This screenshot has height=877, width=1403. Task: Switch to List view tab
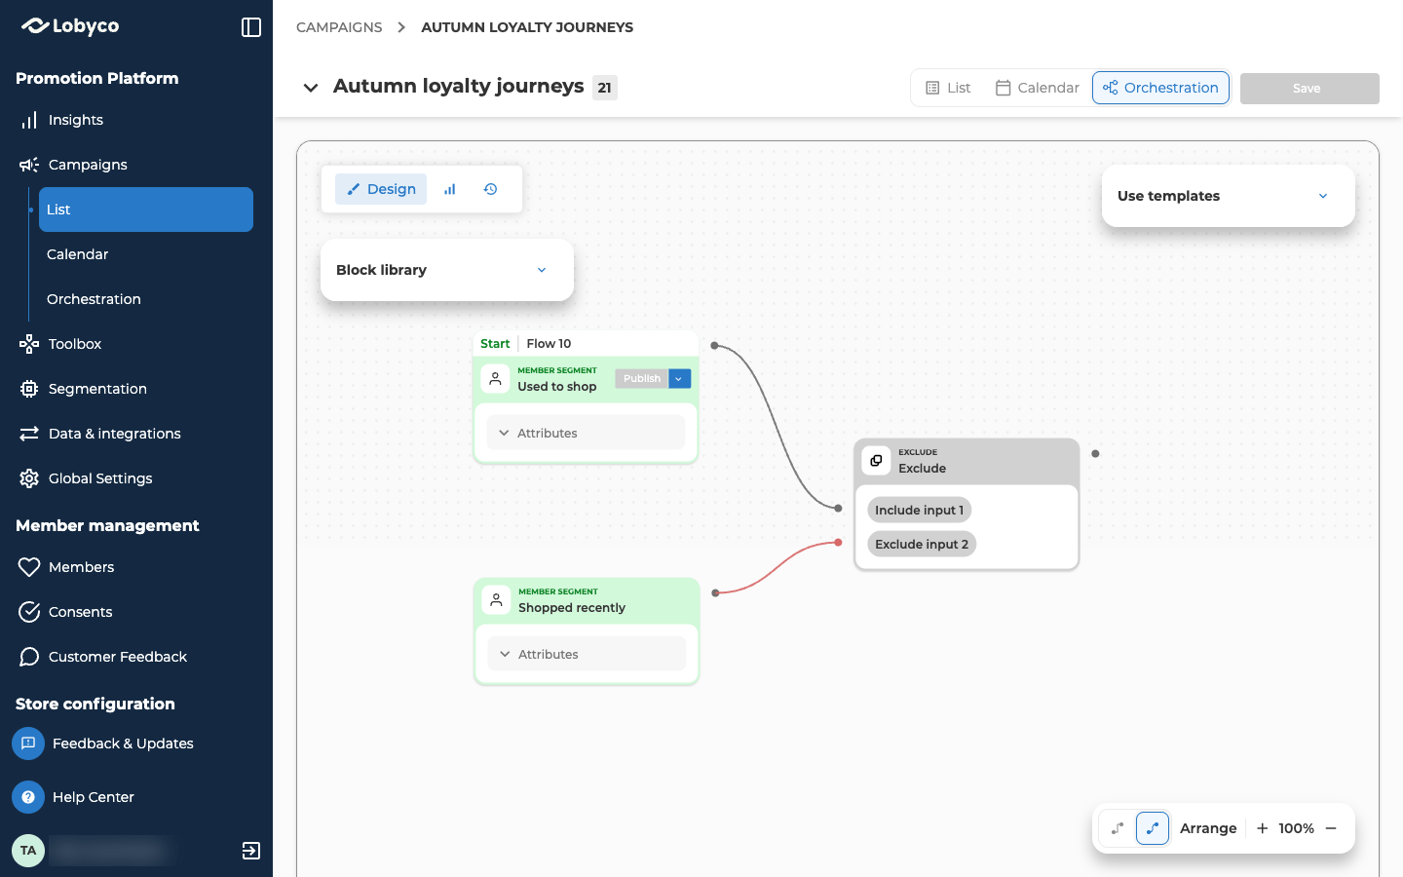pos(948,88)
